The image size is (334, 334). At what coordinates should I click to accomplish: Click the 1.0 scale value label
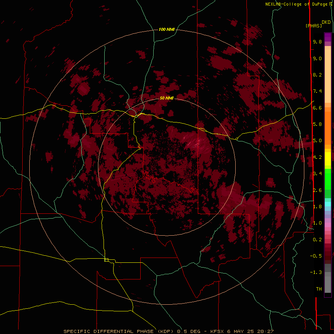[x=317, y=223]
